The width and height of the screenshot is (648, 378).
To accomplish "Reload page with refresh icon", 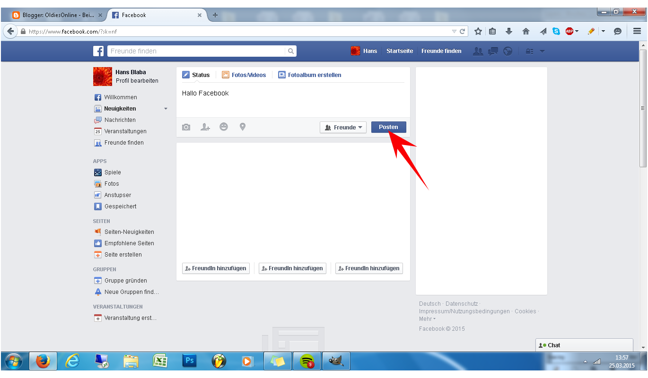I will click(463, 31).
